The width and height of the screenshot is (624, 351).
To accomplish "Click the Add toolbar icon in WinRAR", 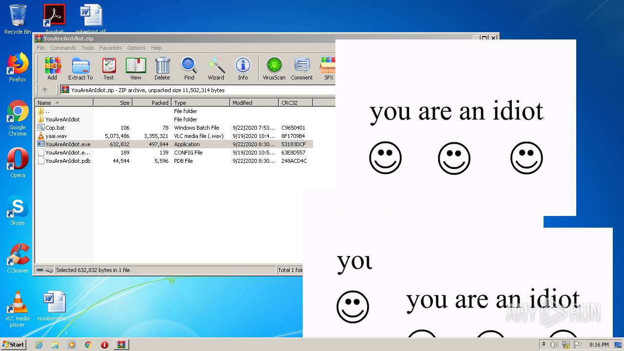I will pyautogui.click(x=52, y=69).
